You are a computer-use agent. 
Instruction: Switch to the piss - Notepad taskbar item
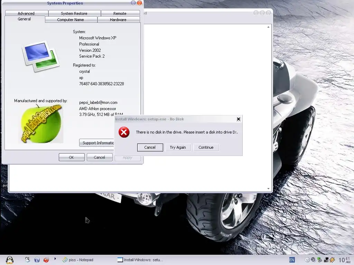78,260
